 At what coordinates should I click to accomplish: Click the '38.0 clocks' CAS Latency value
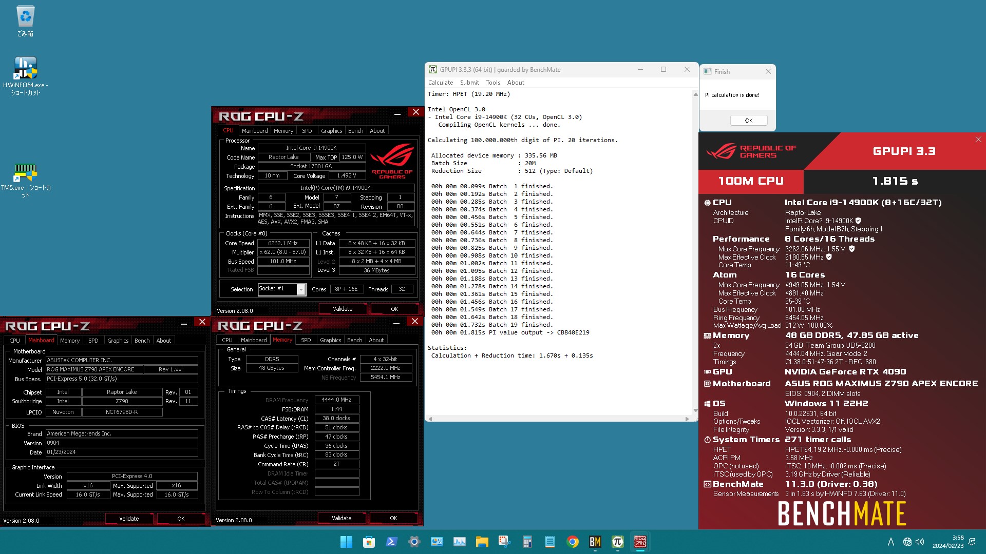337,418
